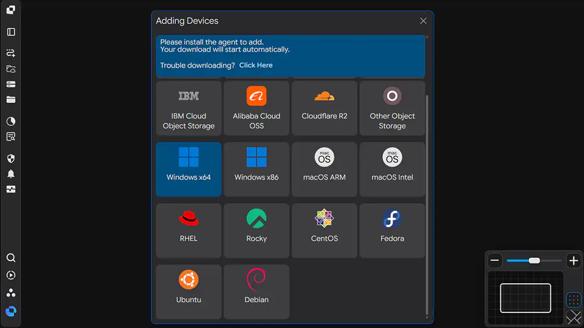This screenshot has height=328, width=584.
Task: Pick the Fedora tile
Action: 392,231
